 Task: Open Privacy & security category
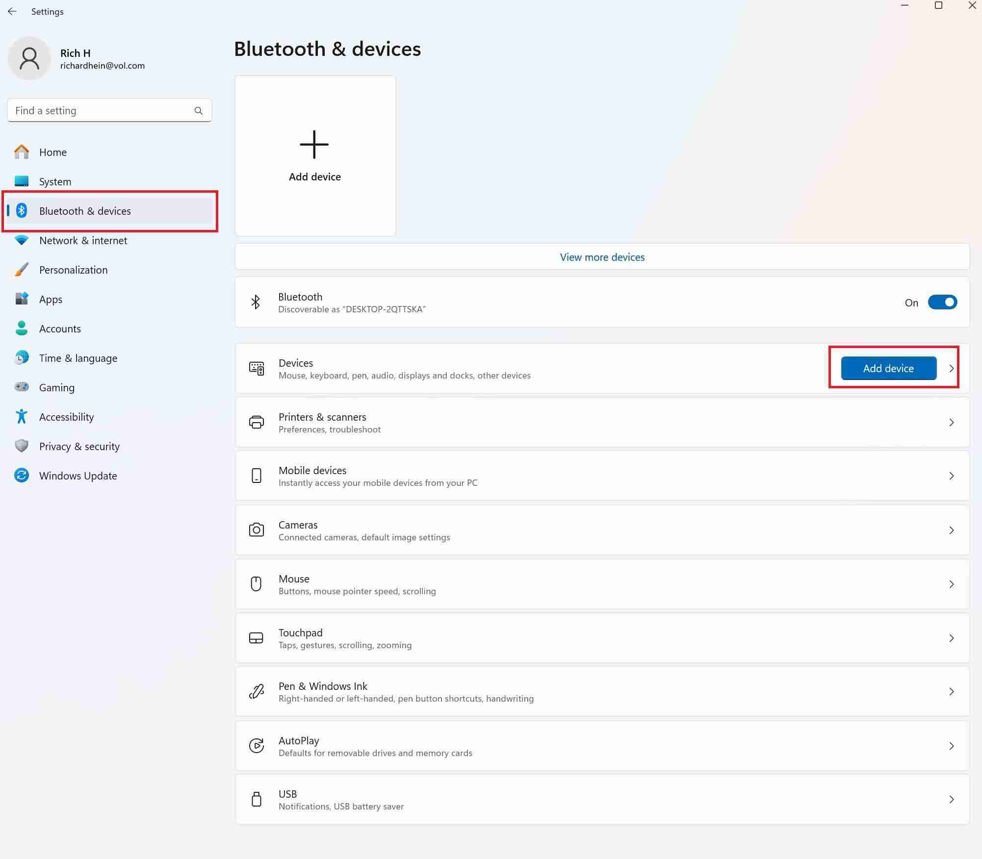(x=109, y=446)
